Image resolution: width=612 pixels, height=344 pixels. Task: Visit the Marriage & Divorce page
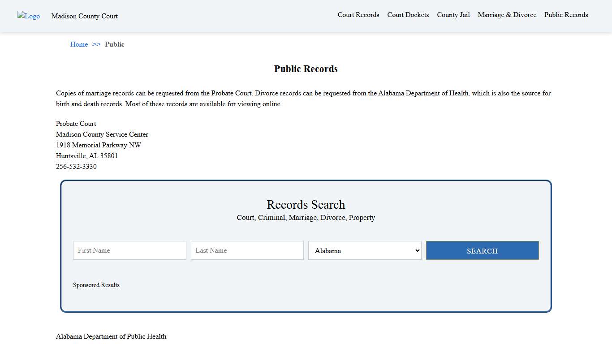(507, 15)
